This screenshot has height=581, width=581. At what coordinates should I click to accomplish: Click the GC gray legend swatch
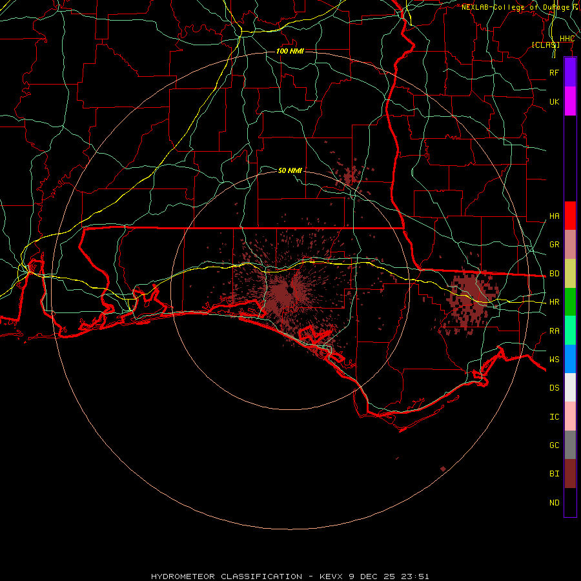pos(570,445)
